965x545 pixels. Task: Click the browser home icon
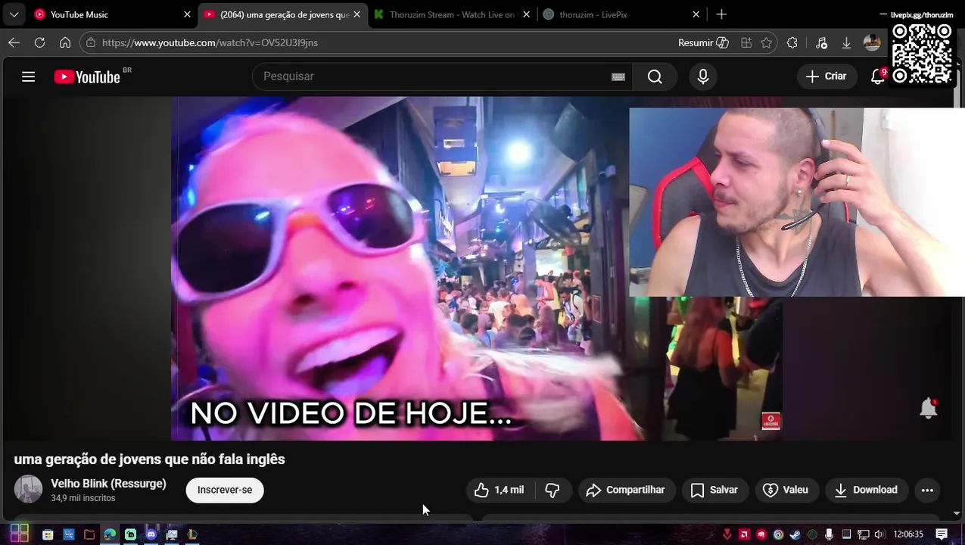[65, 42]
